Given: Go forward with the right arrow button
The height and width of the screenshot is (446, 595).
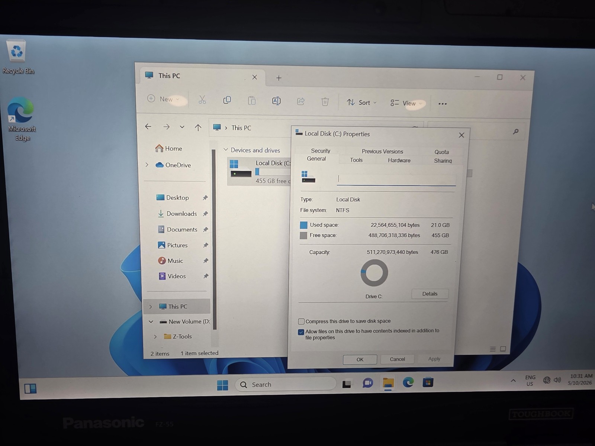Looking at the screenshot, I should [x=166, y=127].
